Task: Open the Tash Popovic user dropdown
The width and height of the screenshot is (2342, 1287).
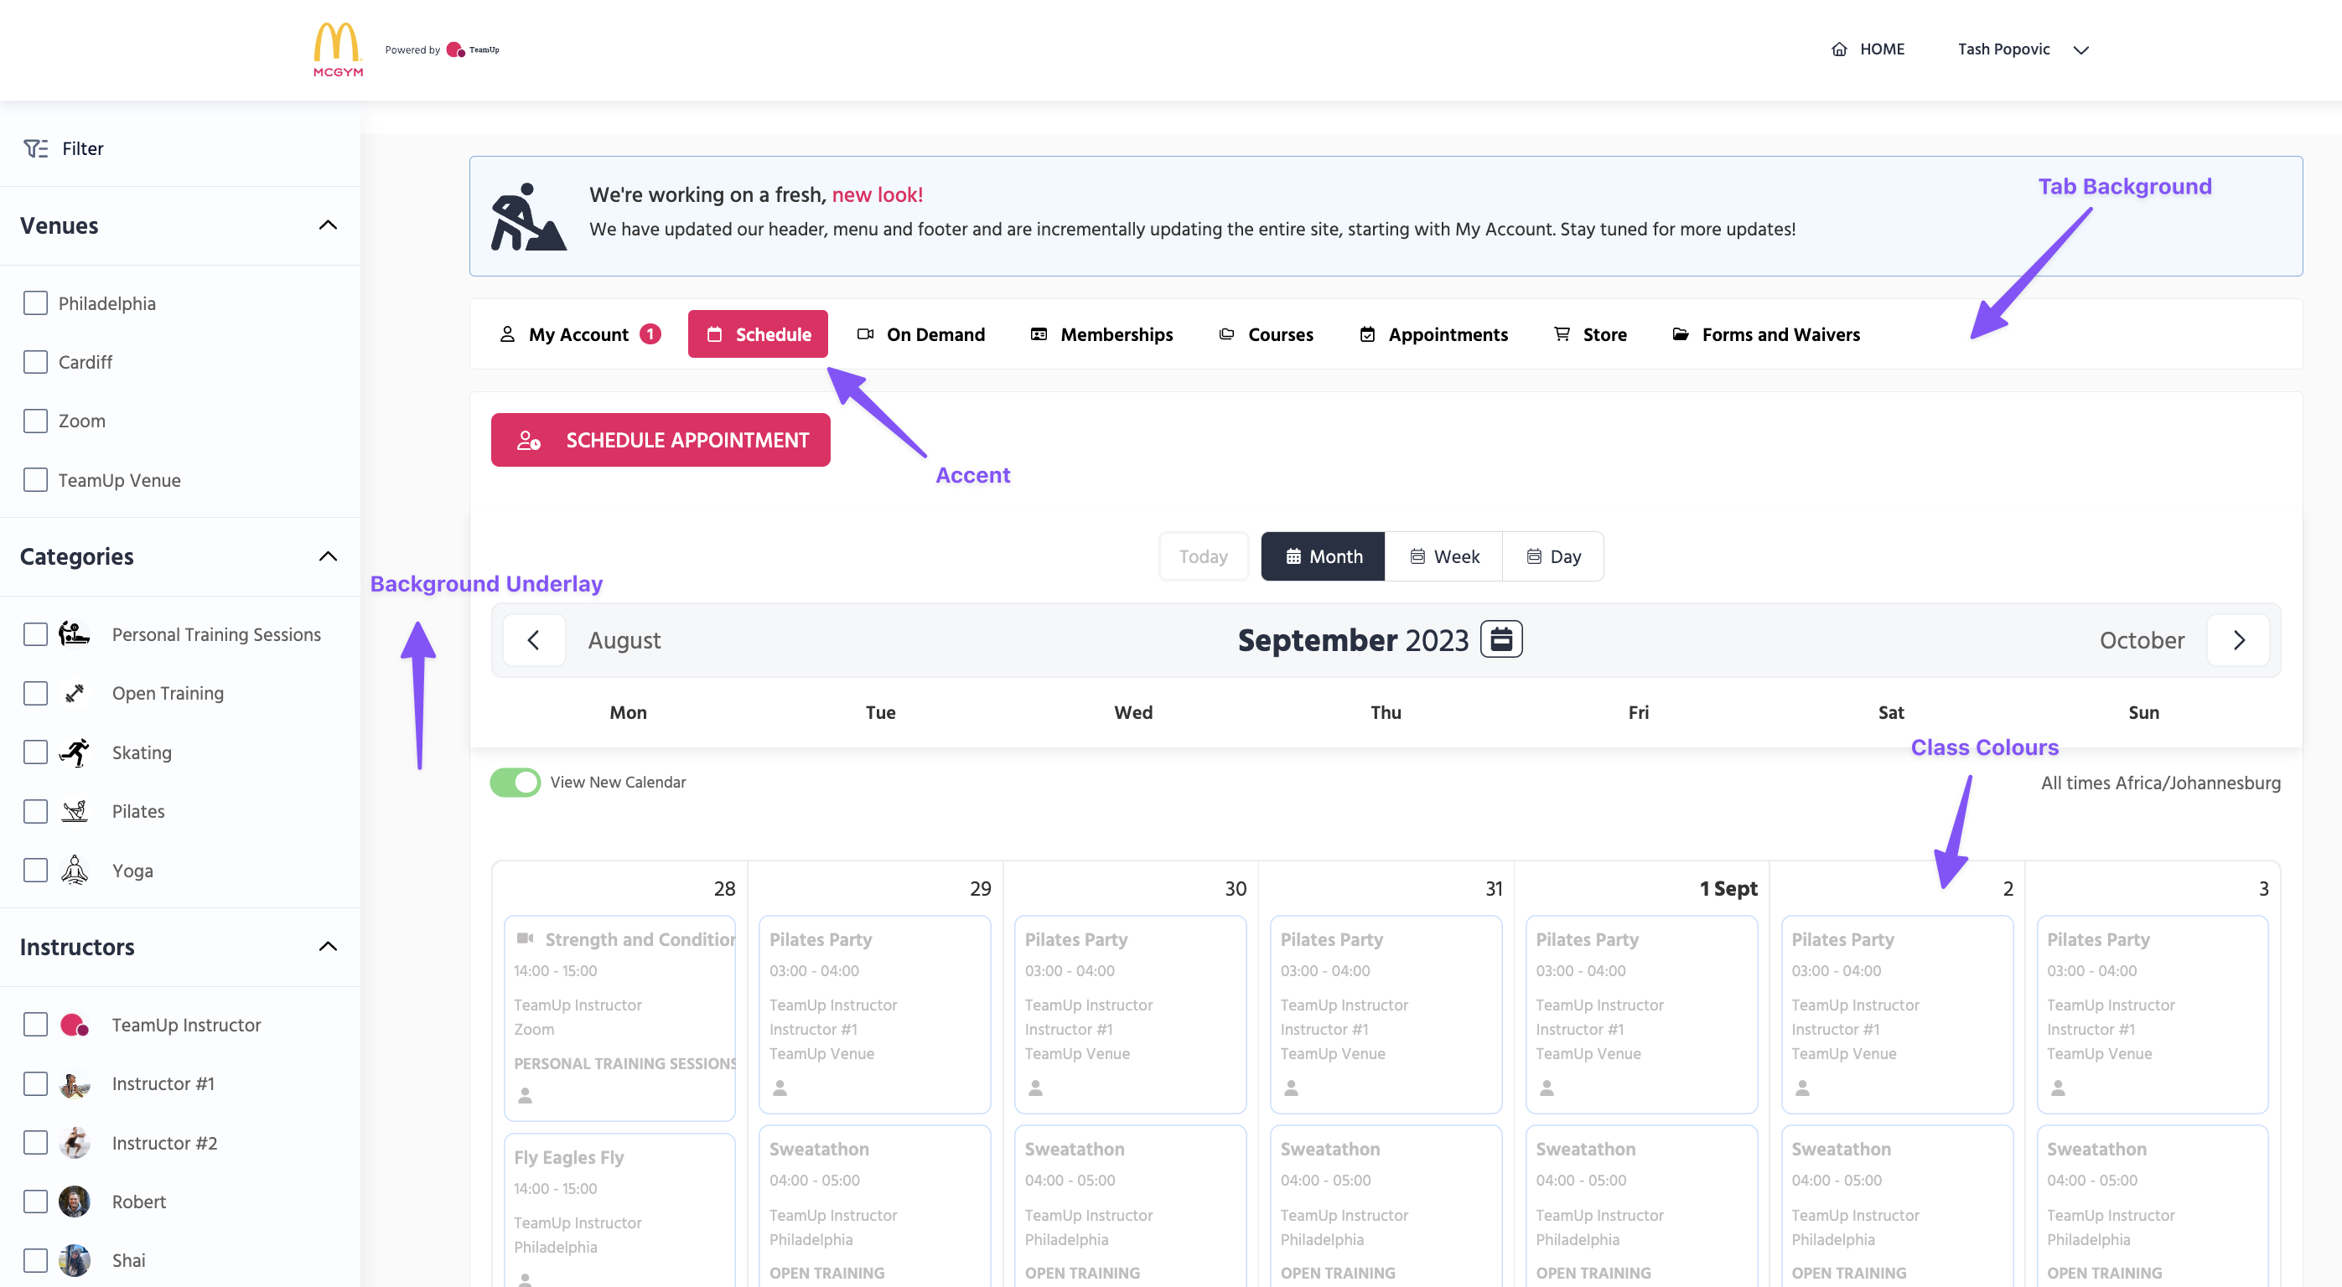Action: click(x=2023, y=50)
